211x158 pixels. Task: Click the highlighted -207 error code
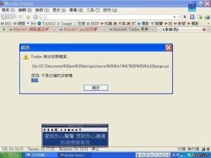click(x=35, y=80)
